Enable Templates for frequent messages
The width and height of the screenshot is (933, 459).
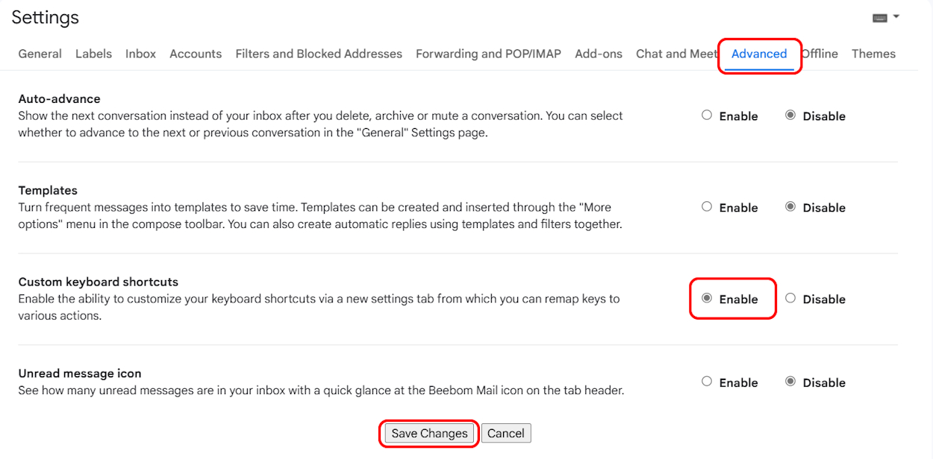[x=707, y=206]
